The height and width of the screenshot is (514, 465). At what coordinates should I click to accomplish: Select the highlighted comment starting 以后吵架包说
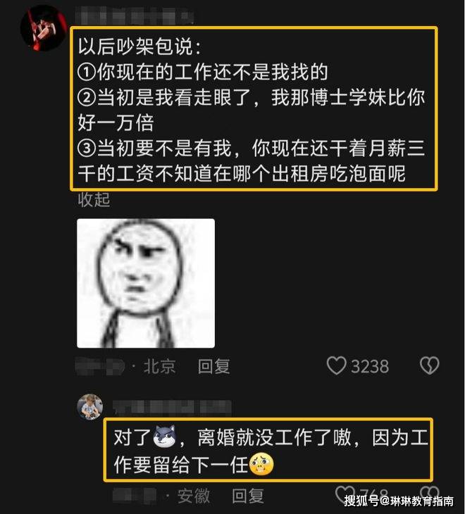tap(254, 109)
